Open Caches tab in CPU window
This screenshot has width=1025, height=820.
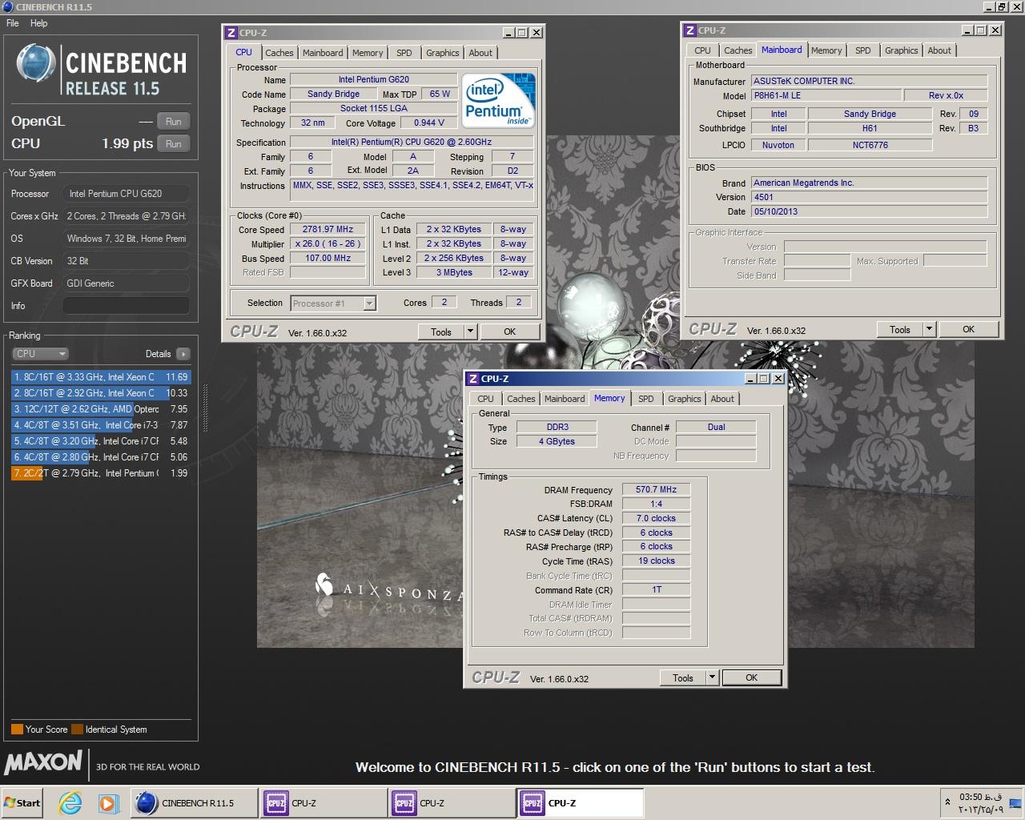(279, 53)
